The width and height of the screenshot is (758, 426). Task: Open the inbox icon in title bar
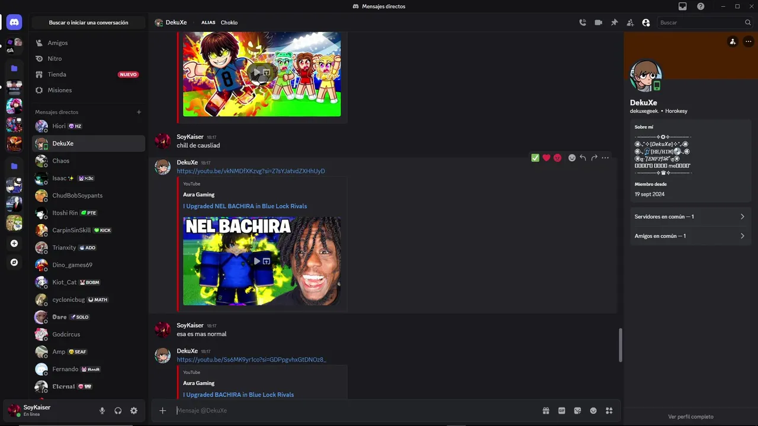point(683,6)
